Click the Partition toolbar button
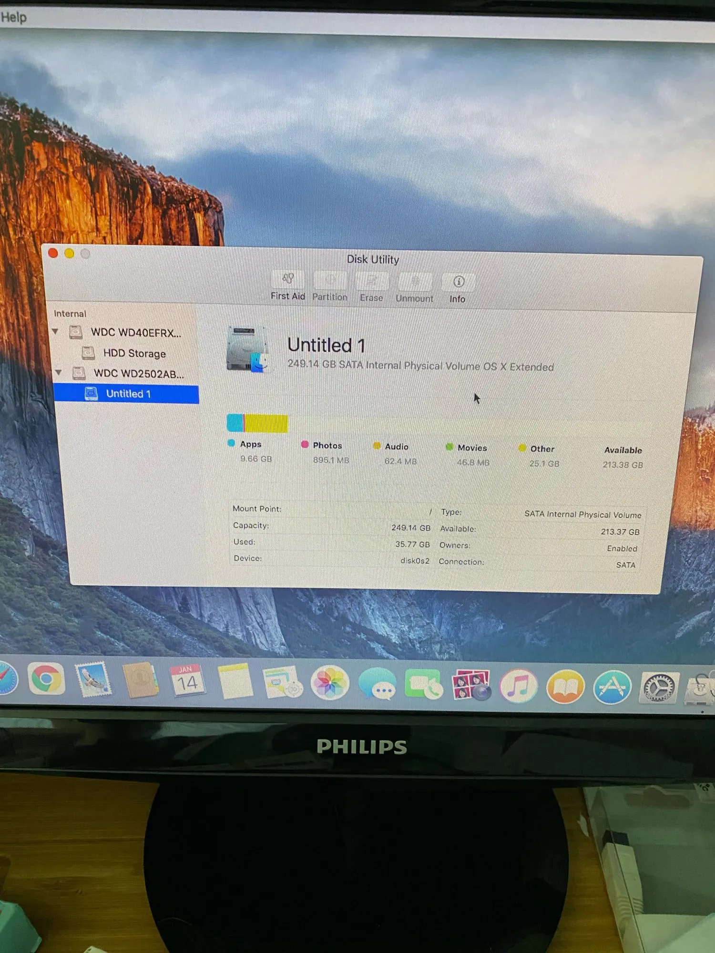 330,287
